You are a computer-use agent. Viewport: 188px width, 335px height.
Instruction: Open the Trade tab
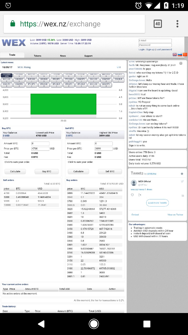[x=12, y=55]
